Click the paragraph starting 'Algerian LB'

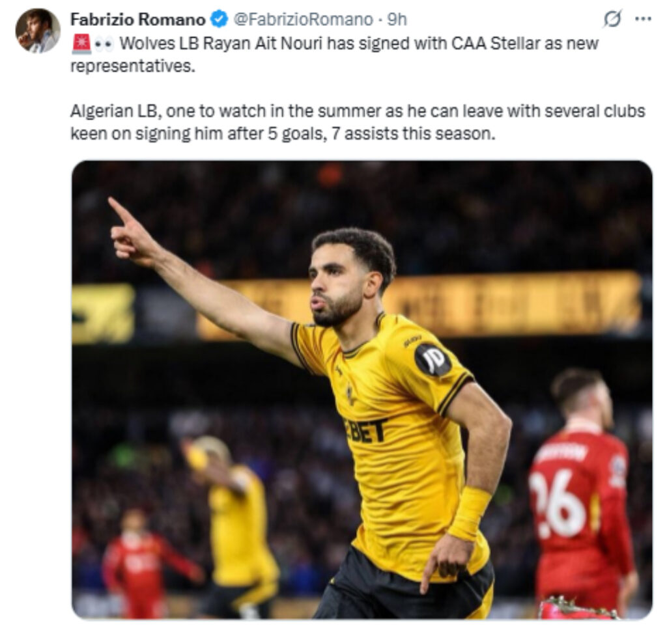pyautogui.click(x=358, y=122)
